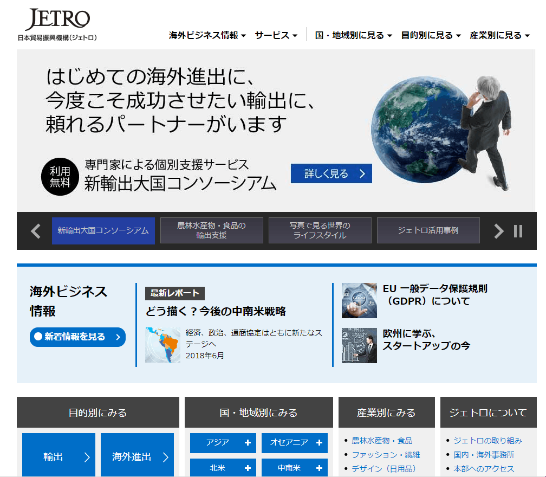Viewport: 546px width, 477px height.
Task: Pause the carousel slideshow
Action: [x=518, y=231]
